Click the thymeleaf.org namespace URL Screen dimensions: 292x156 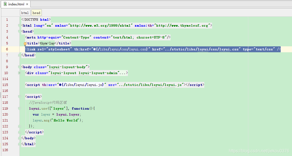pos(183,26)
